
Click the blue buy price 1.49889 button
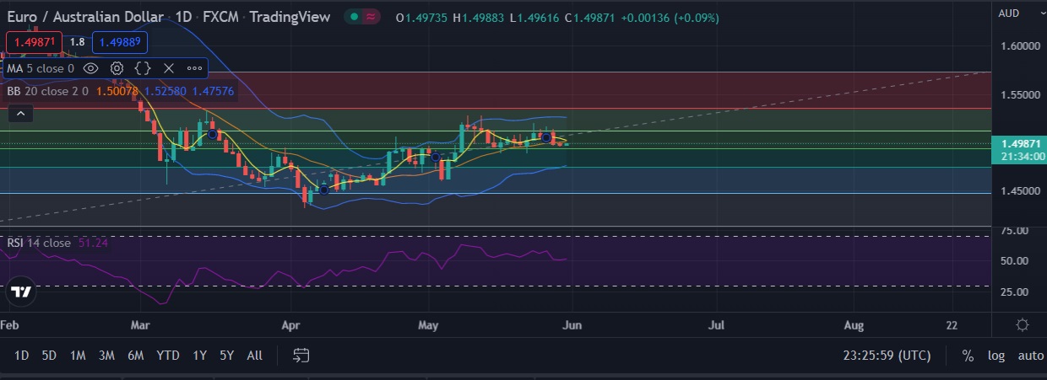pos(120,42)
